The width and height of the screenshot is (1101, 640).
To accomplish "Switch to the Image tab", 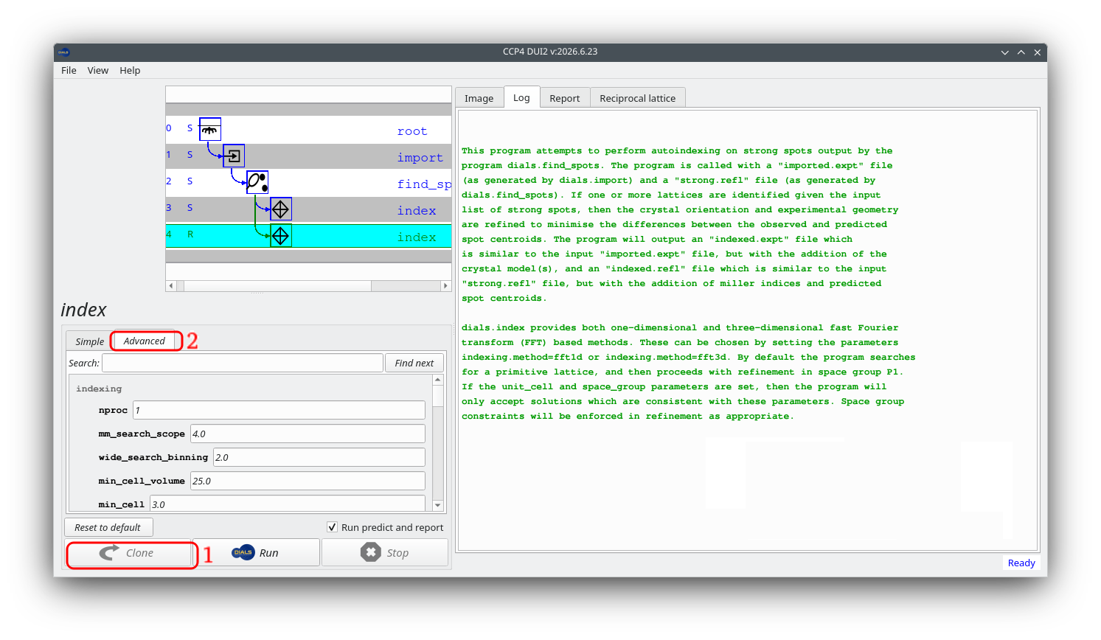I will [479, 98].
